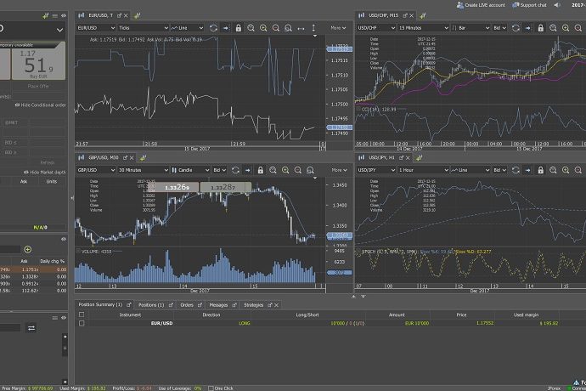Viewport: 586px width, 391px height.
Task: Click the speaker sound icon at top
Action: coord(557,5)
